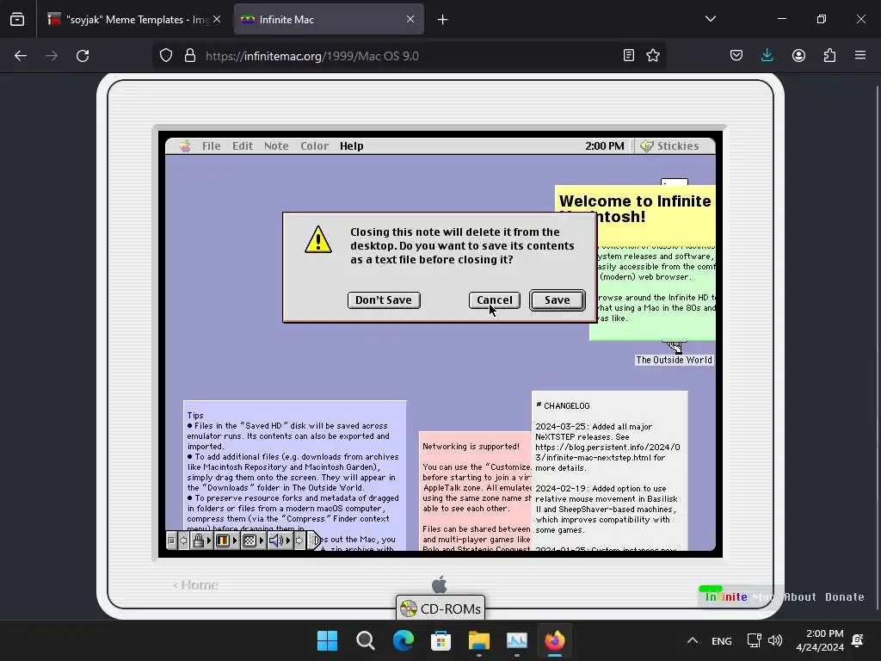Viewport: 881px width, 661px height.
Task: Select the Networking is supported sticky note
Action: click(x=476, y=490)
